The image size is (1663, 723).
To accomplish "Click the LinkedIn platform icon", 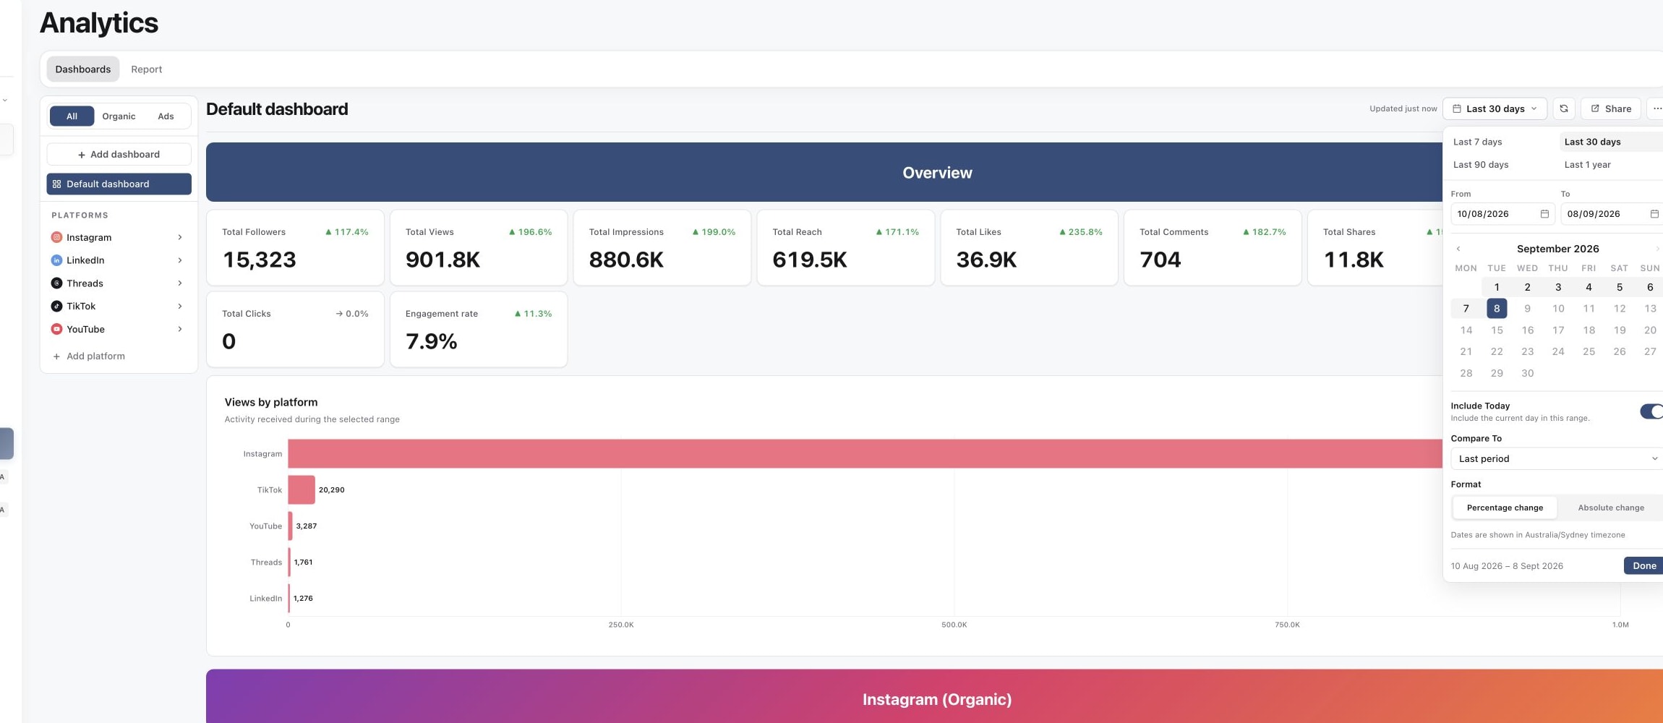I will tap(56, 260).
